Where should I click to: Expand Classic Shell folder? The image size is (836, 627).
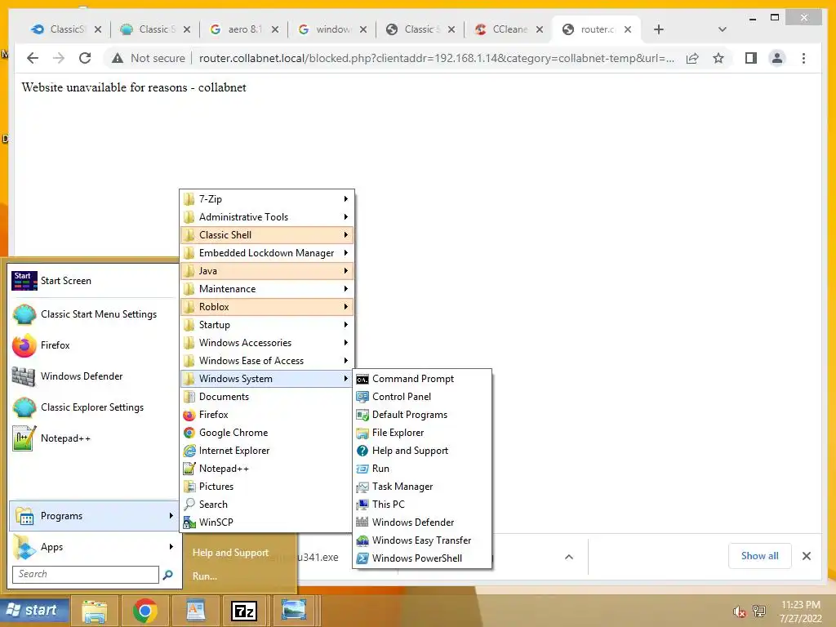pyautogui.click(x=267, y=235)
